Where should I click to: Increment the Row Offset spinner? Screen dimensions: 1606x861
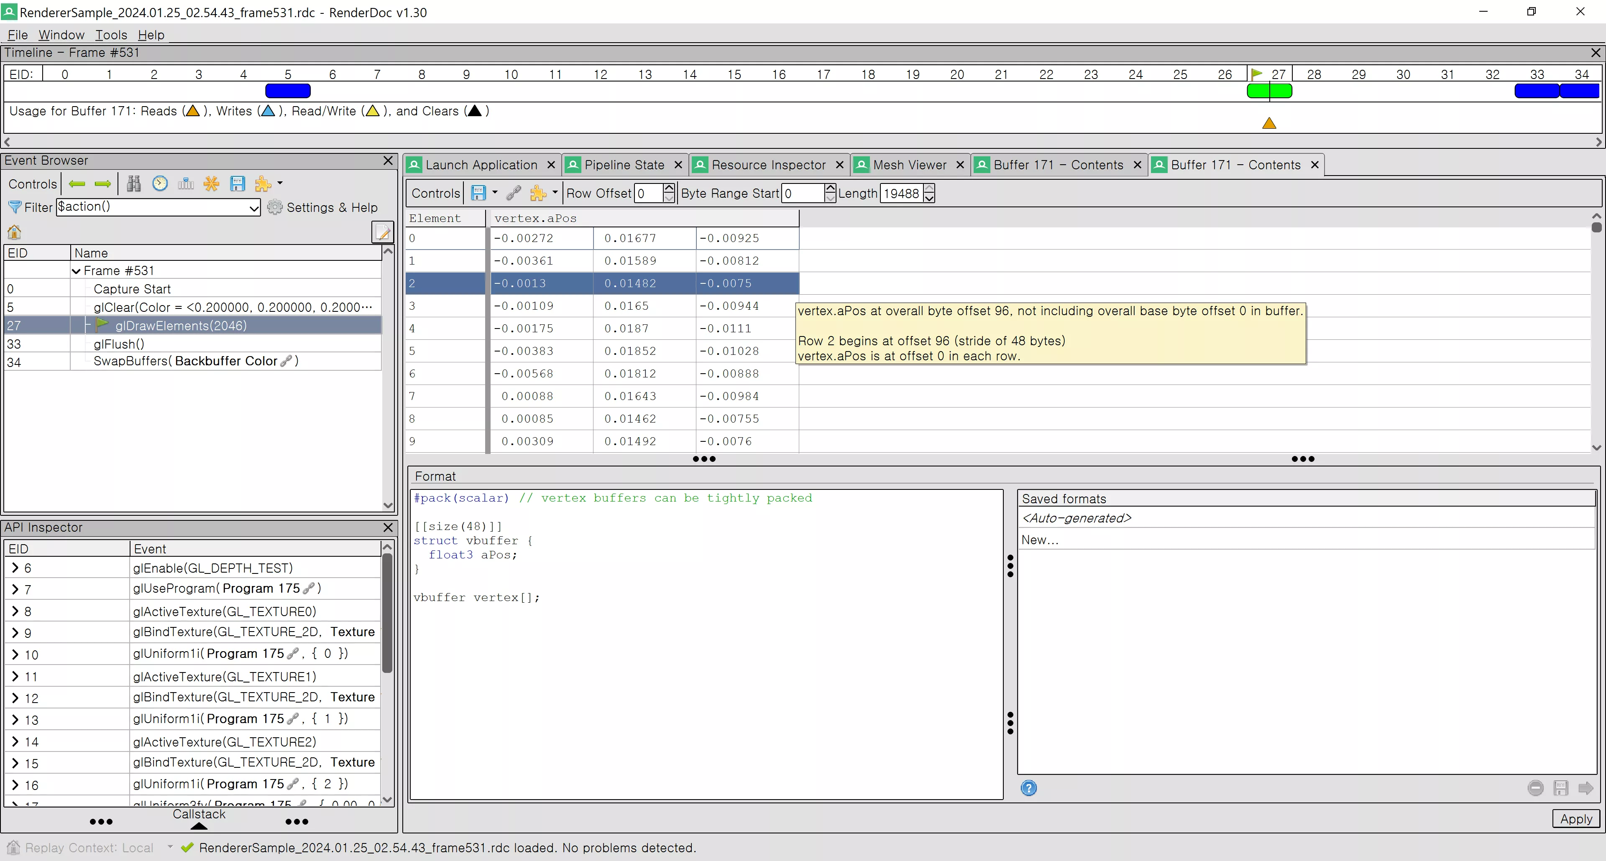pyautogui.click(x=669, y=188)
